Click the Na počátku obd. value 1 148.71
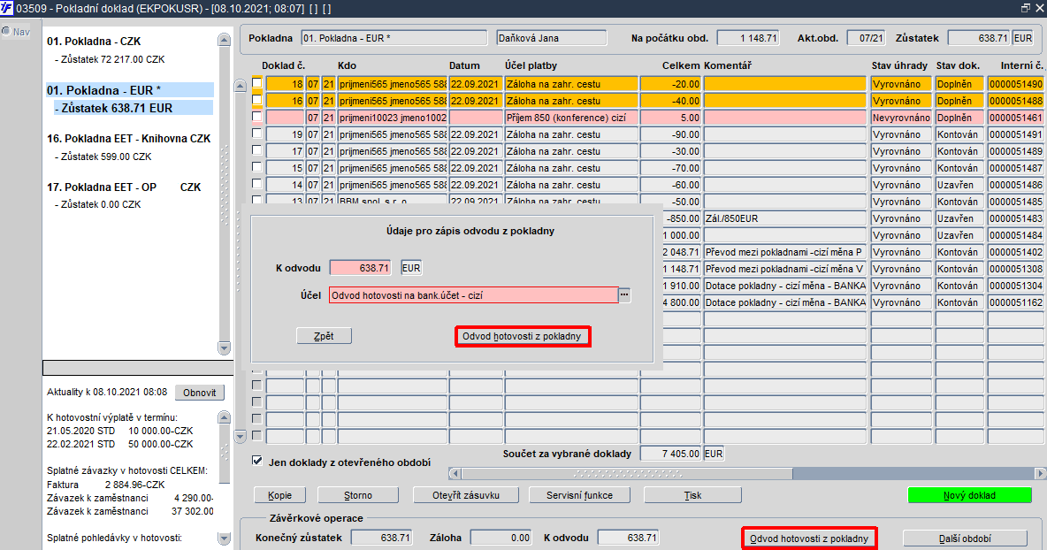 tap(748, 38)
